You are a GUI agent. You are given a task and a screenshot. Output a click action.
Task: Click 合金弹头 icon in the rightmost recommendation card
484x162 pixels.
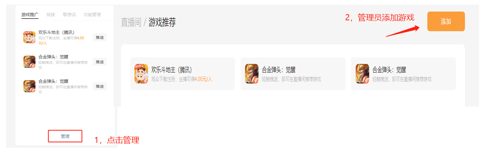tap(362, 74)
